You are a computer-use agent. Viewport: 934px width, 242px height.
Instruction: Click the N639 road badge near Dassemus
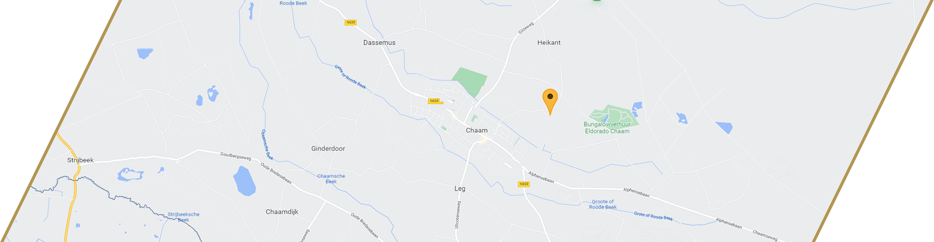pos(350,22)
